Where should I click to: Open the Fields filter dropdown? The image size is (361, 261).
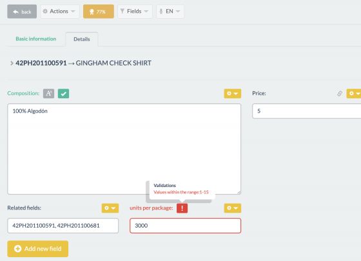pyautogui.click(x=135, y=11)
